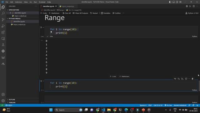Run by line in cell toolbar
Image resolution: width=200 pixels, height=113 pixels.
175,79
